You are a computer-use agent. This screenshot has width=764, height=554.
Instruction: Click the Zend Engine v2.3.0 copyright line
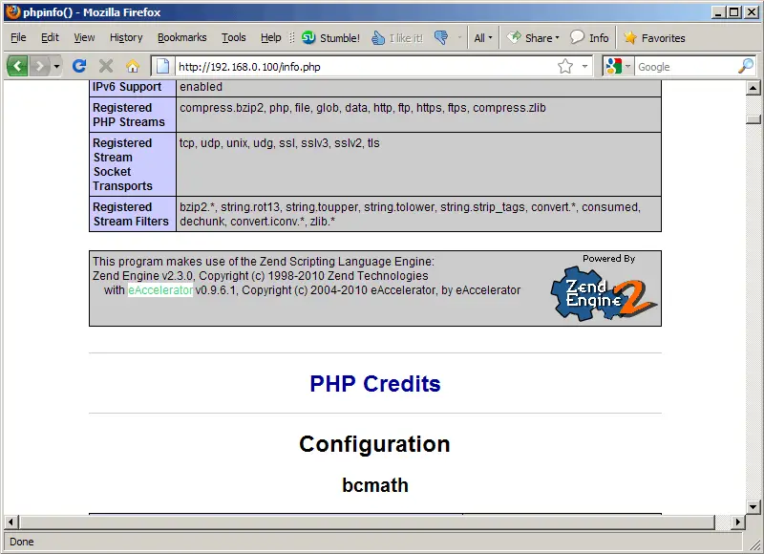(x=260, y=276)
